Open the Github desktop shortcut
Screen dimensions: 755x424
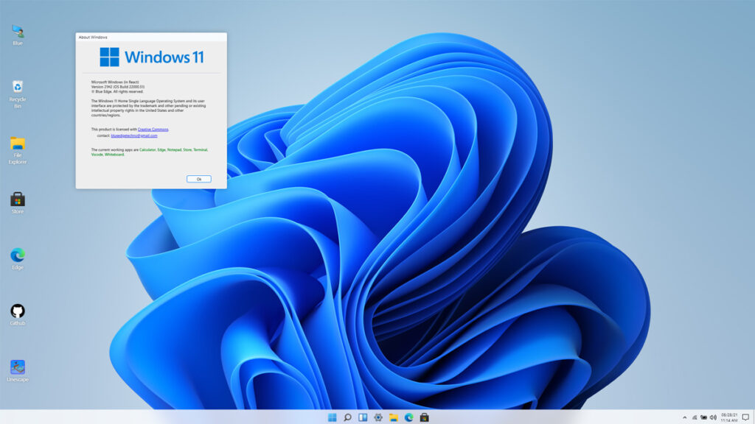coord(18,311)
